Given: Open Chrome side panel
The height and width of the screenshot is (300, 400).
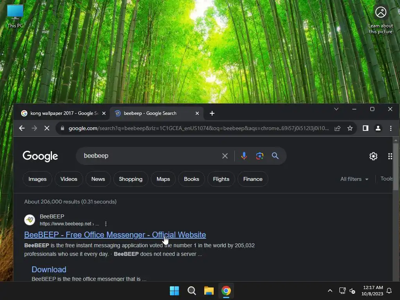Looking at the screenshot, I should (366, 128).
